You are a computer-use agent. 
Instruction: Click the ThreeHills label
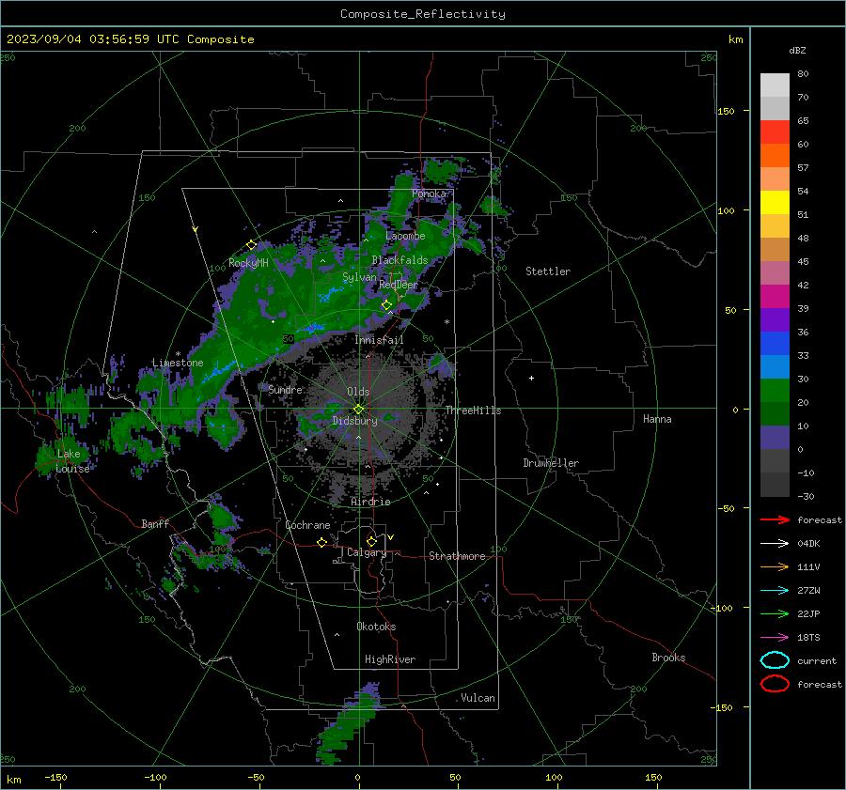pos(473,410)
